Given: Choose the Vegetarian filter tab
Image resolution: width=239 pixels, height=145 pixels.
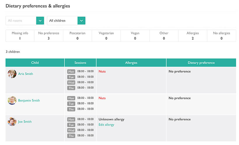Looking at the screenshot, I should [106, 36].
